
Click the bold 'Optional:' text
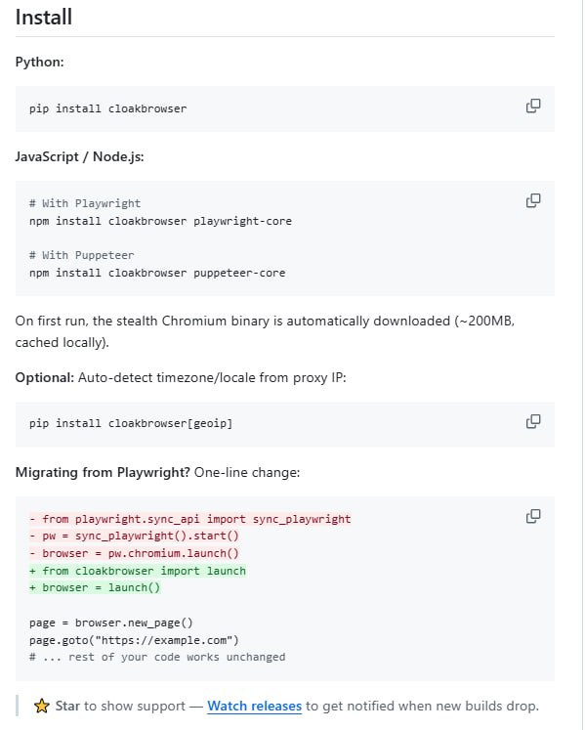point(45,377)
